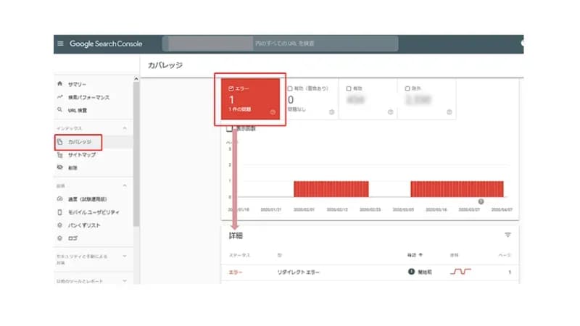Viewport: 580px width, 326px height.
Task: Click the サイトマップ sidebar icon
Action: pyautogui.click(x=59, y=155)
